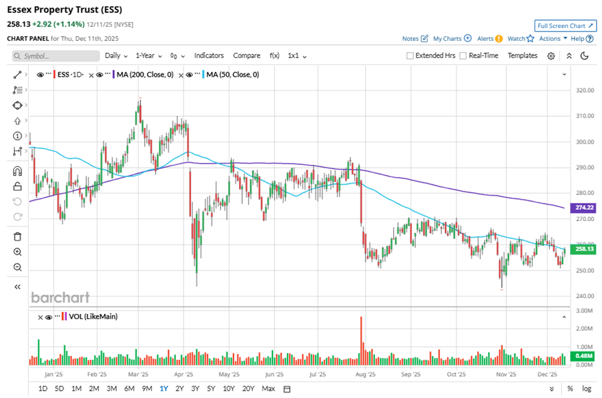602x398 pixels.
Task: Enable the Extended Hrs checkbox
Action: (x=410, y=55)
